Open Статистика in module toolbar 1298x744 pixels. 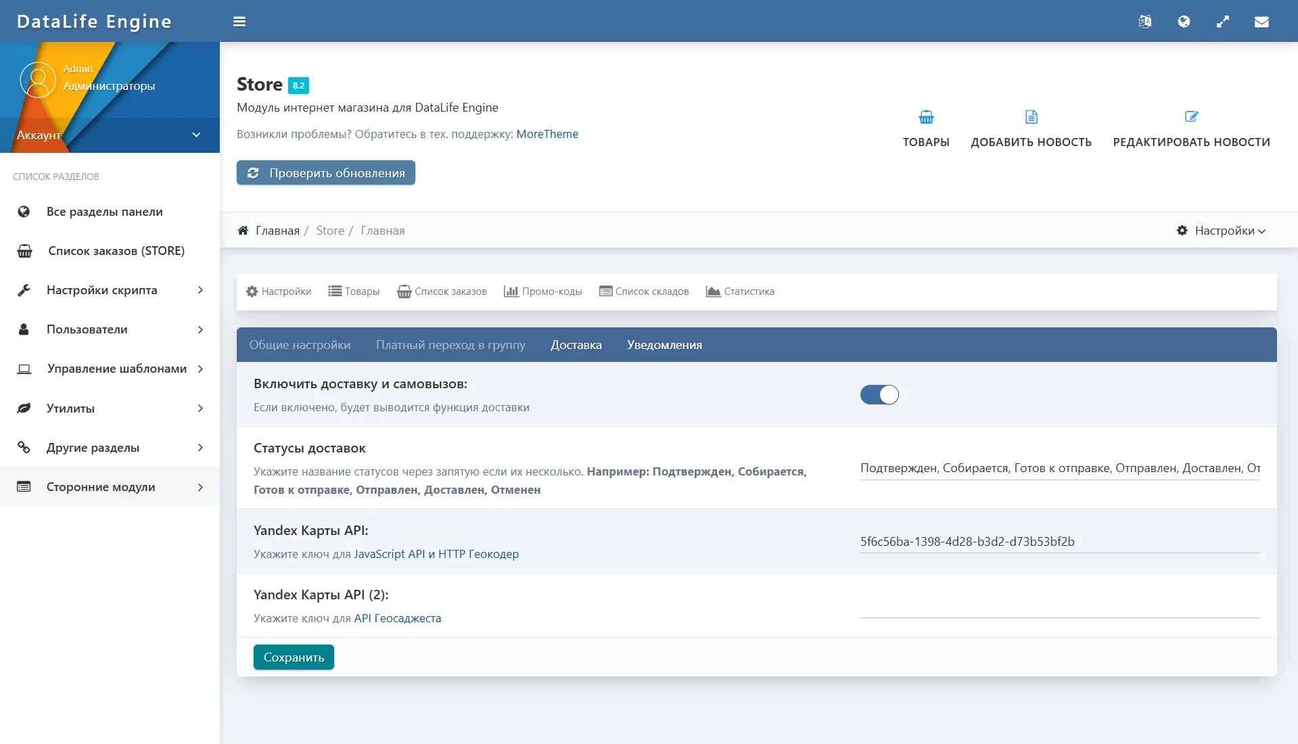[x=740, y=292]
